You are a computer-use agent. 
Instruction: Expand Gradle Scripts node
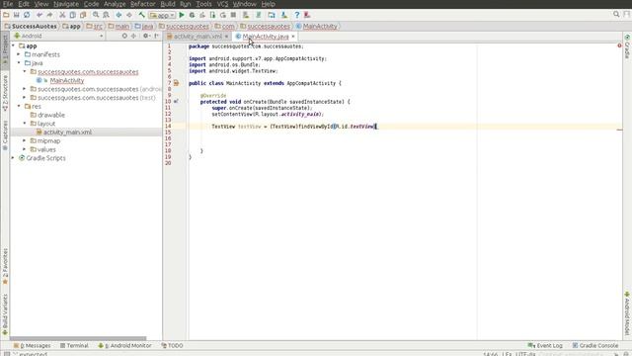(x=13, y=158)
